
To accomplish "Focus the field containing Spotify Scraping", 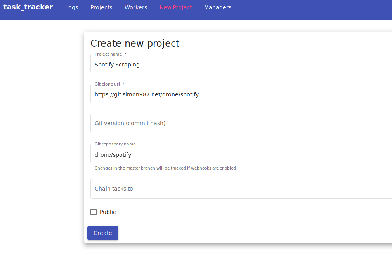I will click(241, 65).
